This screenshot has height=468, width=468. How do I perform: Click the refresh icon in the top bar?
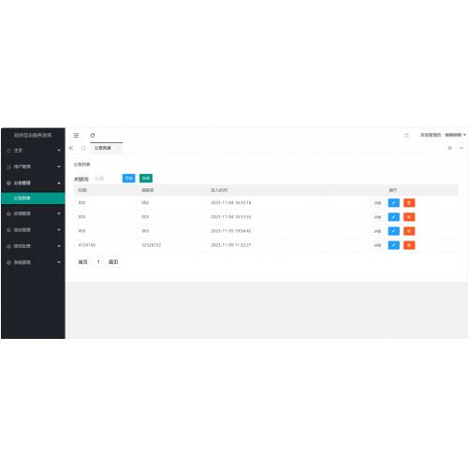[93, 135]
